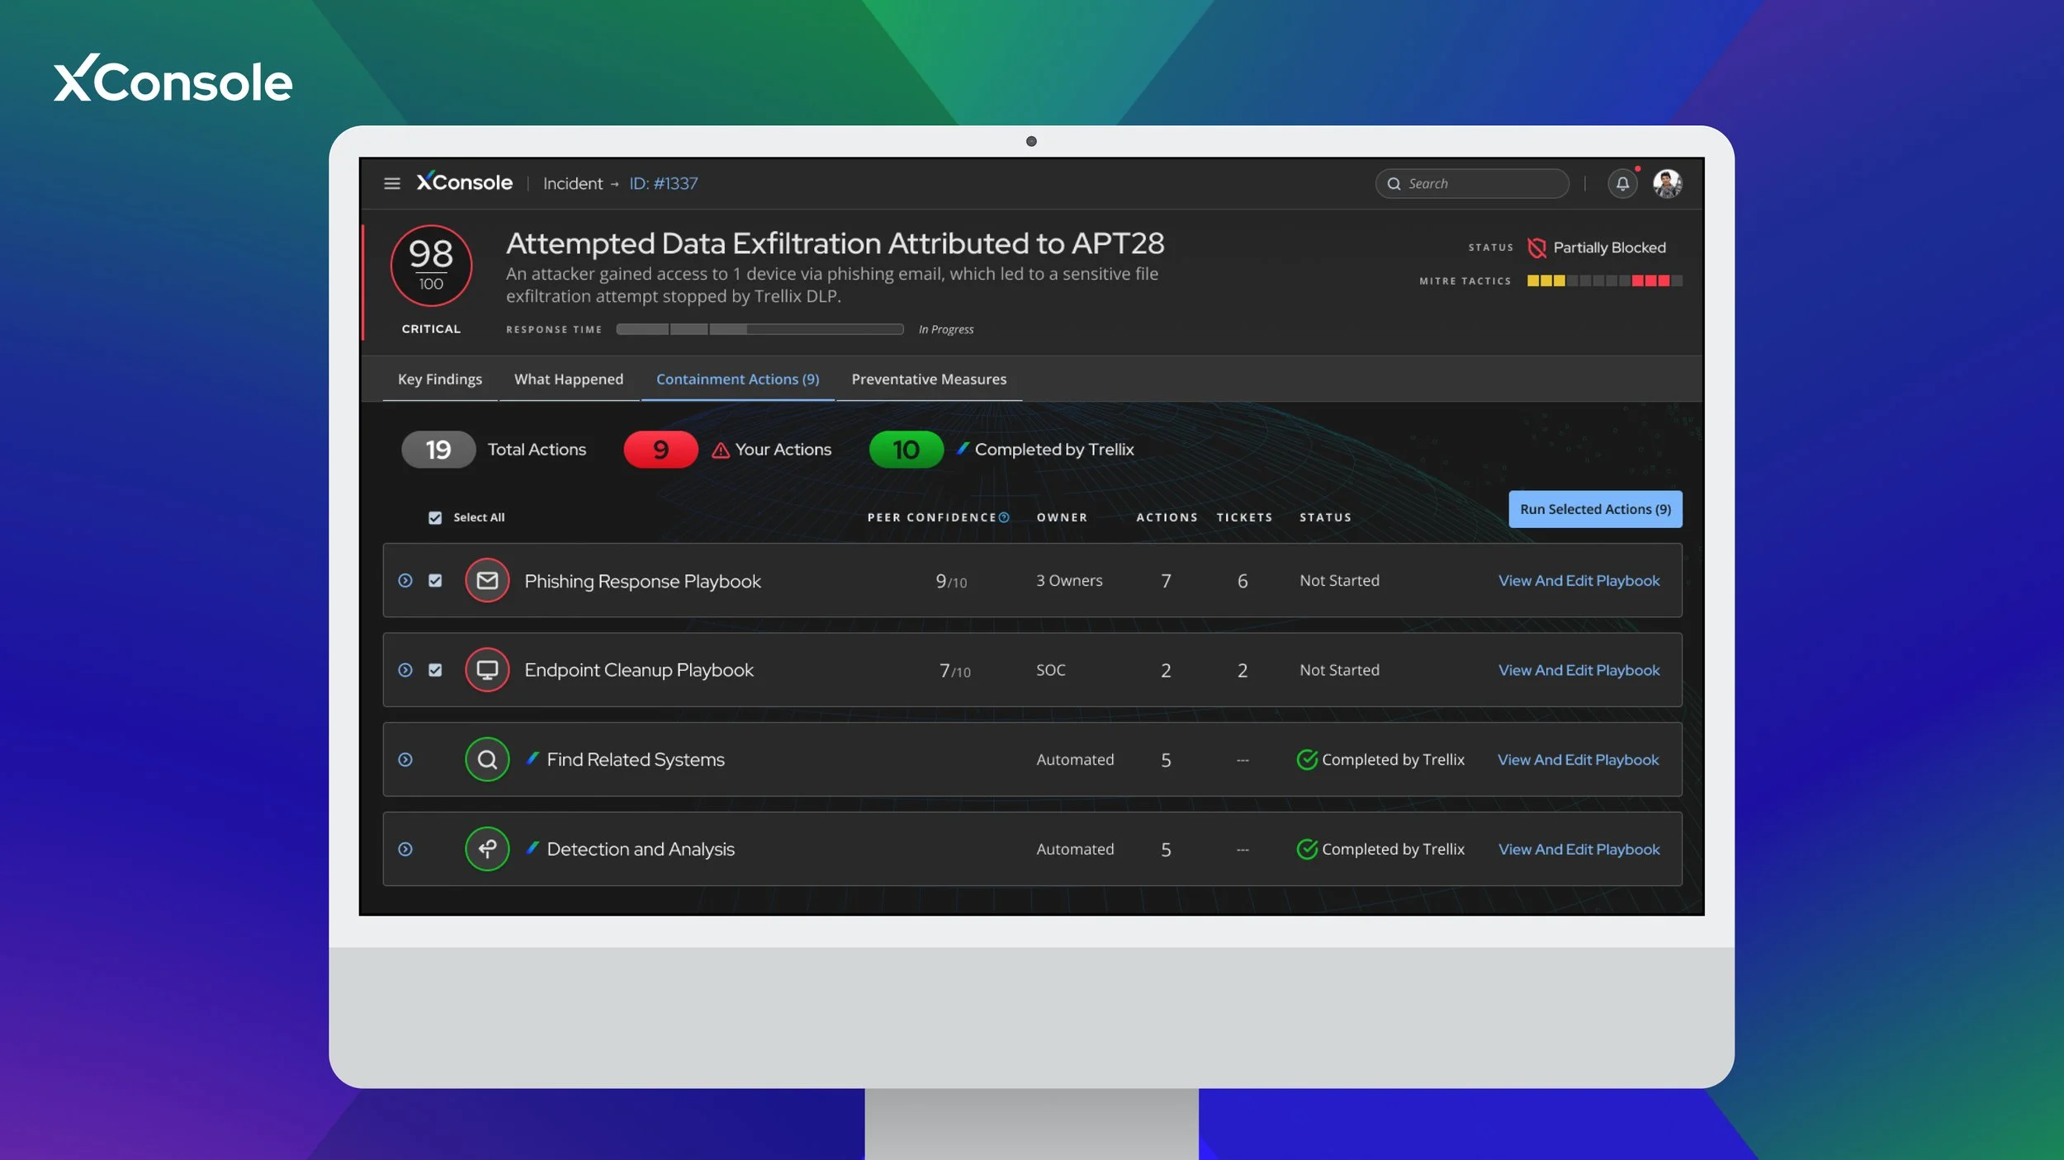The height and width of the screenshot is (1160, 2064).
Task: Toggle the Select All checkbox
Action: 435,517
